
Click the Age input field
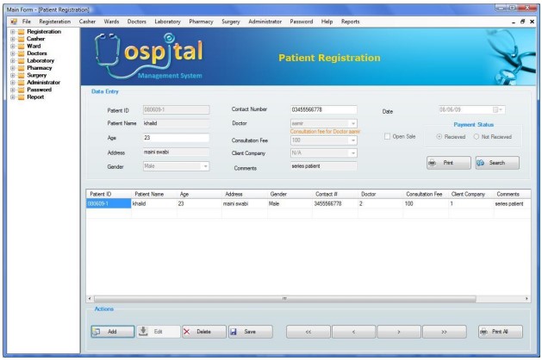pos(176,138)
